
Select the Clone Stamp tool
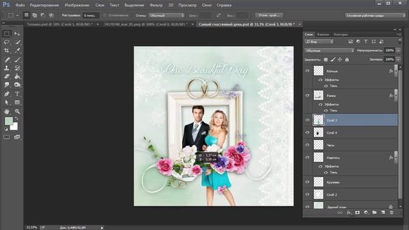[7, 68]
